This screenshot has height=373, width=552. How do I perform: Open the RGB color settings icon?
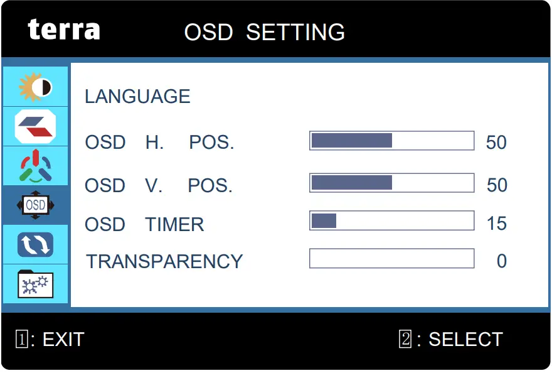pyautogui.click(x=35, y=166)
